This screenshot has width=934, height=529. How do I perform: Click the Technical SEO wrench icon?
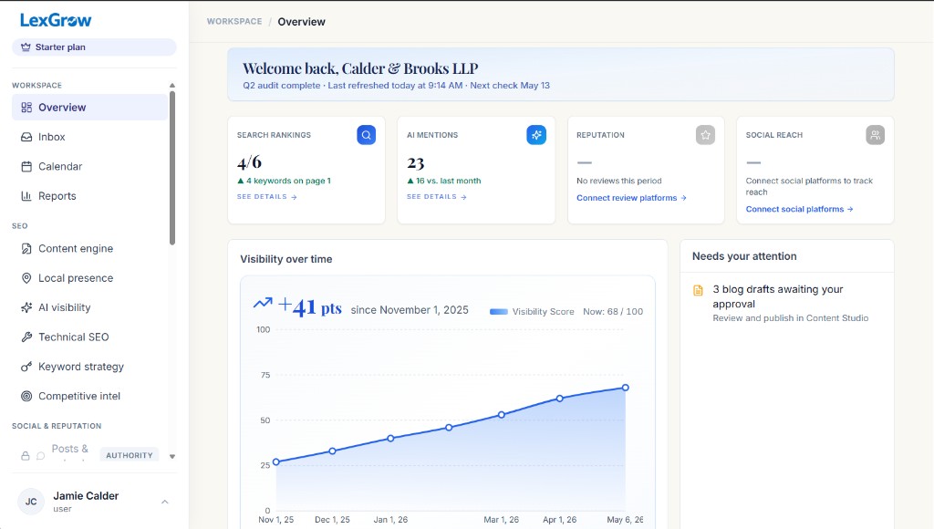pos(26,337)
